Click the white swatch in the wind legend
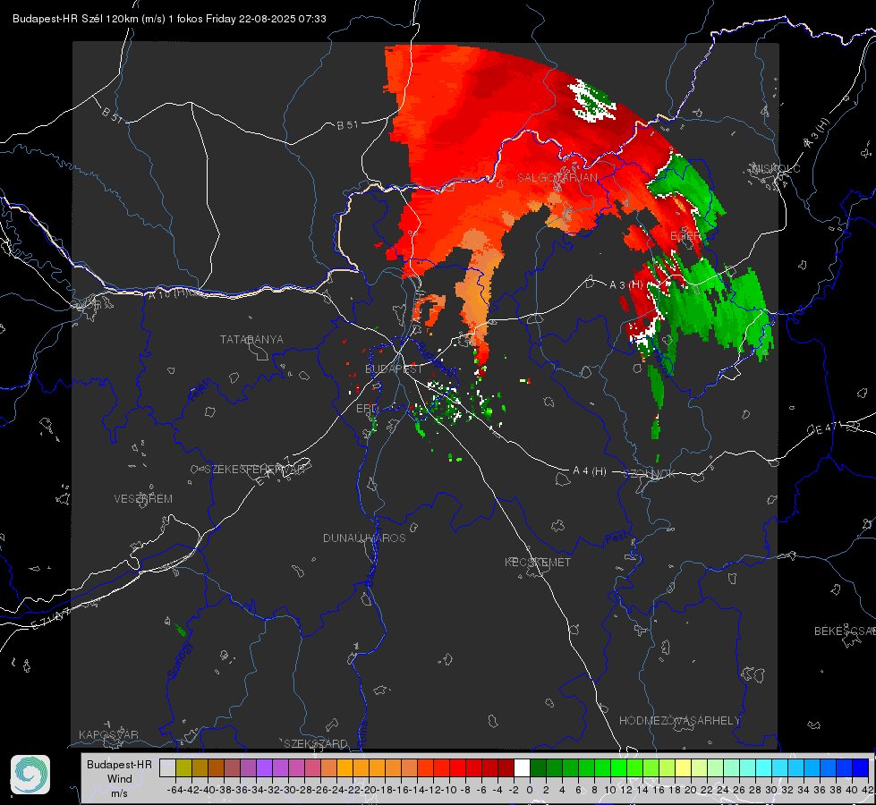 [x=522, y=767]
